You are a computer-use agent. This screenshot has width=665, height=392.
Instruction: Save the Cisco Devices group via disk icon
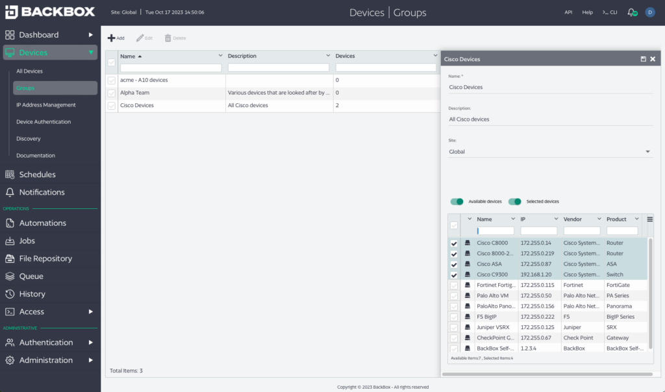[643, 58]
